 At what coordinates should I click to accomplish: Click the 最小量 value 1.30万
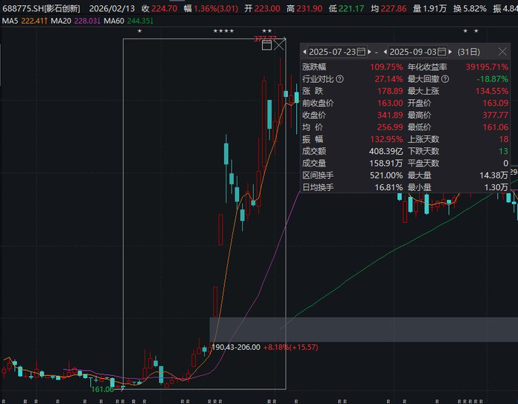coord(496,187)
